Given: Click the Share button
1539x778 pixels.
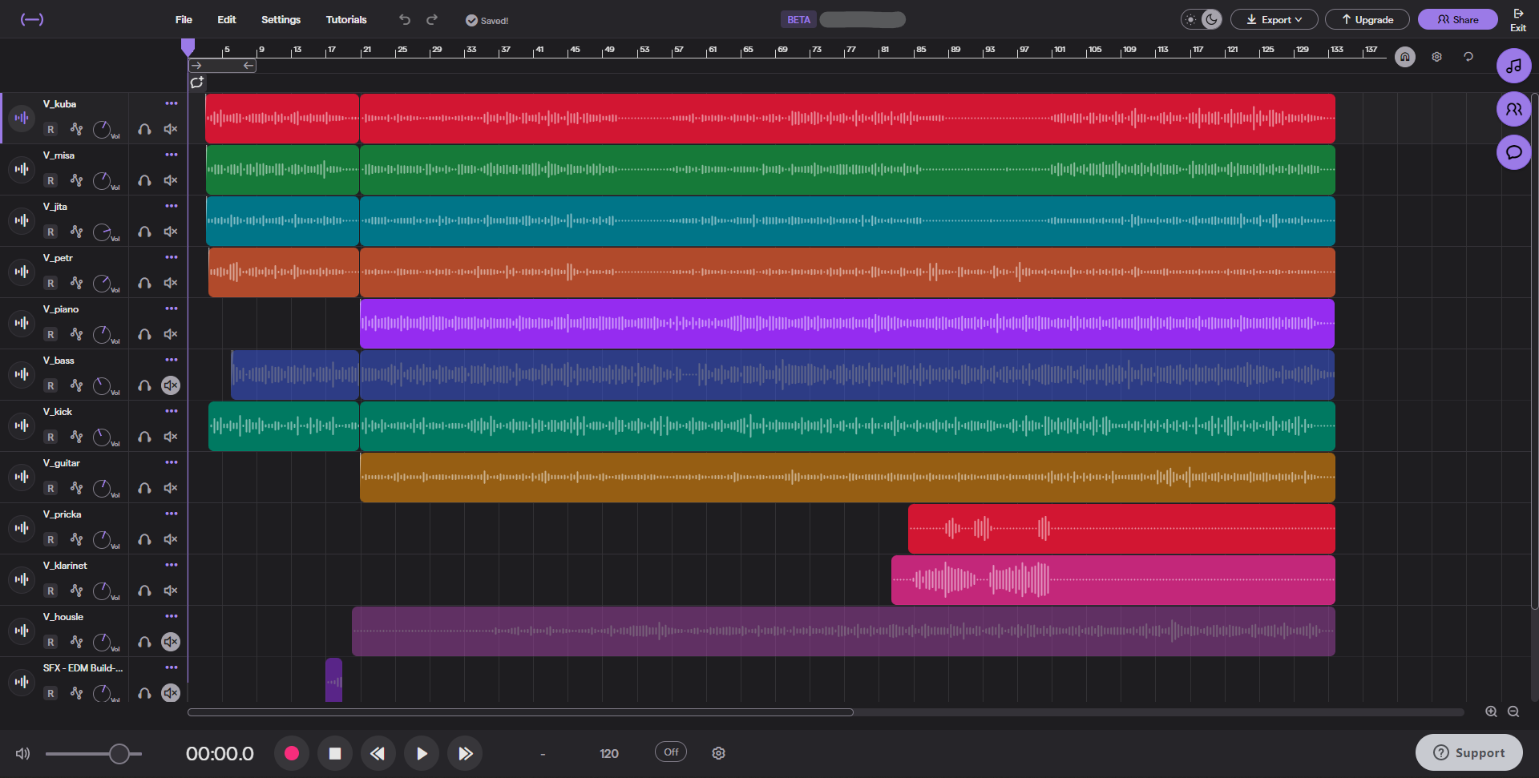Looking at the screenshot, I should pos(1457,19).
